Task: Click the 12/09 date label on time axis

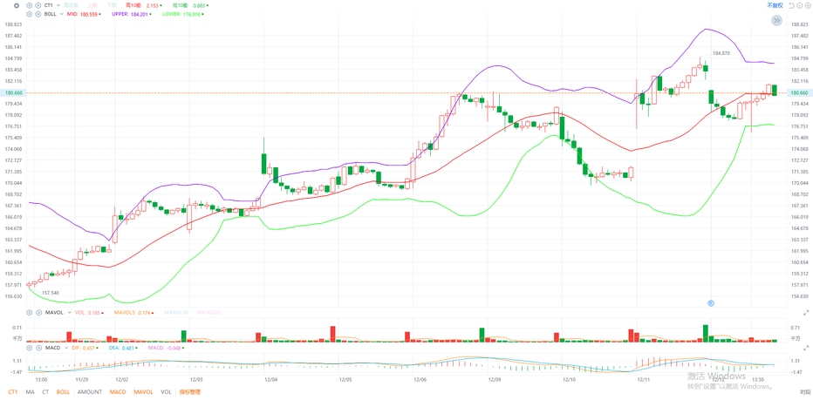Action: 495,380
